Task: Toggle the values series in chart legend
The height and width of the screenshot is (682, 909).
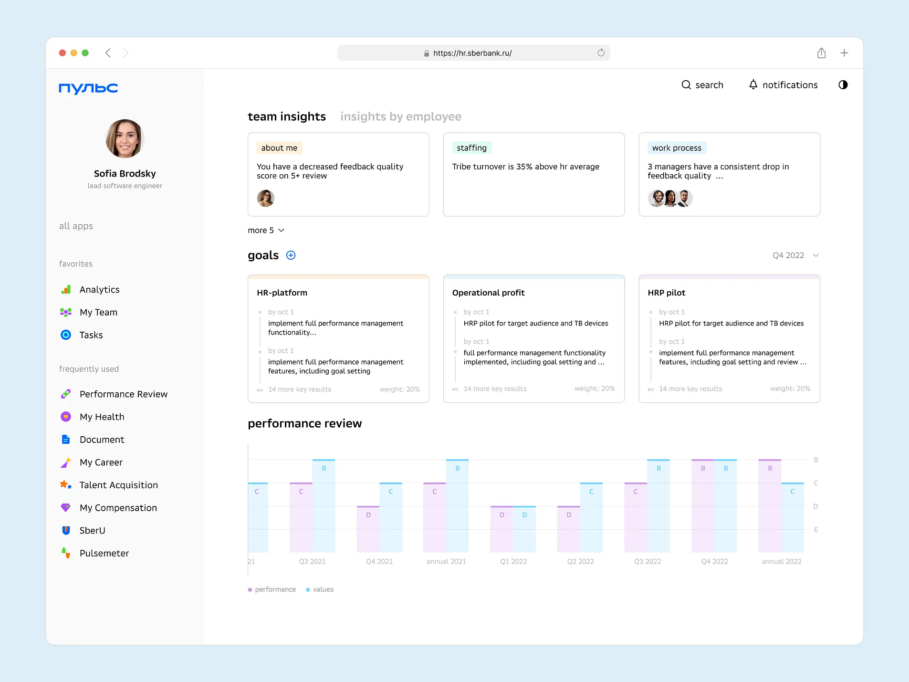Action: [320, 589]
